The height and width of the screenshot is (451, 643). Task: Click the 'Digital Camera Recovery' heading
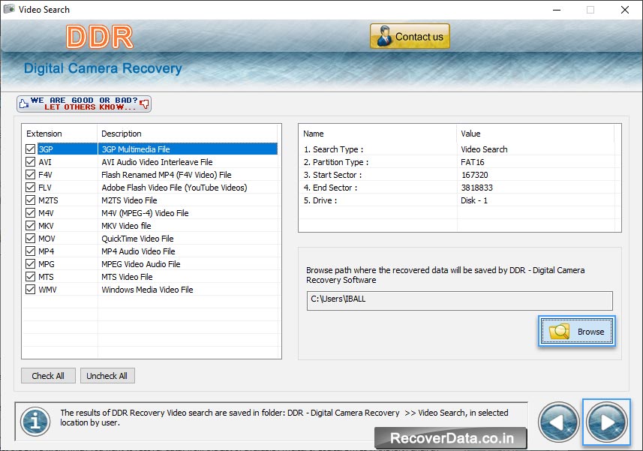(x=103, y=68)
